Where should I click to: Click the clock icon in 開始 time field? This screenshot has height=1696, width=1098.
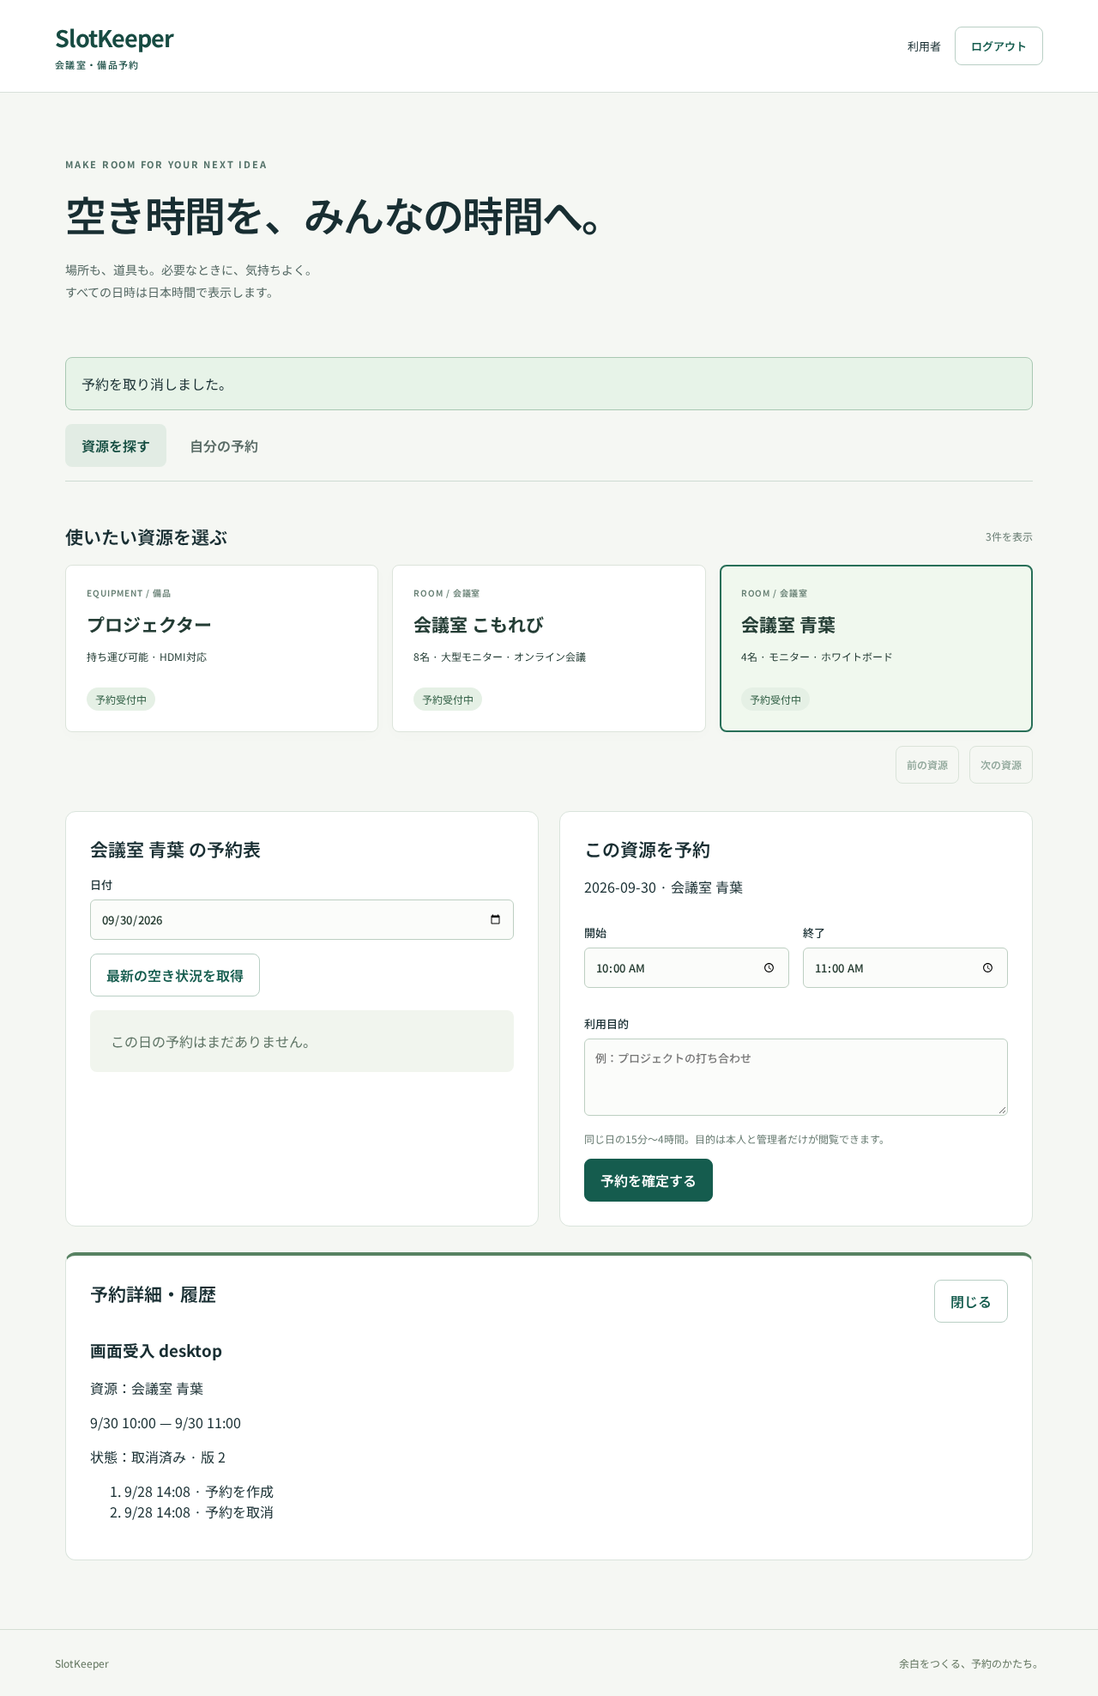(769, 968)
